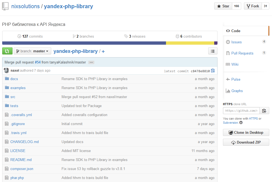Copy the HTTPS clone URL to clipboard
Viewport: 272px width, 182px height.
tap(264, 111)
